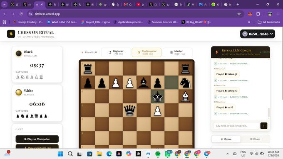
Task: Click the 'Played to f6' chat bubble
Action: pos(224,108)
